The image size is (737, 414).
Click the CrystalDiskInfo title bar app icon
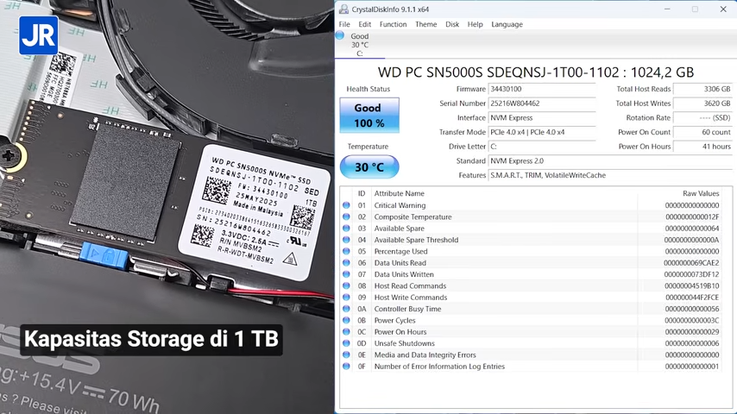coord(344,9)
